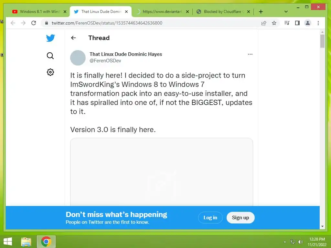Viewport: 331px width, 248px height.
Task: Open network icon in system tray
Action: coord(293,242)
